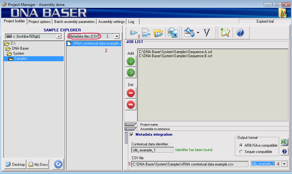The height and width of the screenshot is (174, 292).
Task: Select DNA Baser folder in tree
Action: point(20,48)
